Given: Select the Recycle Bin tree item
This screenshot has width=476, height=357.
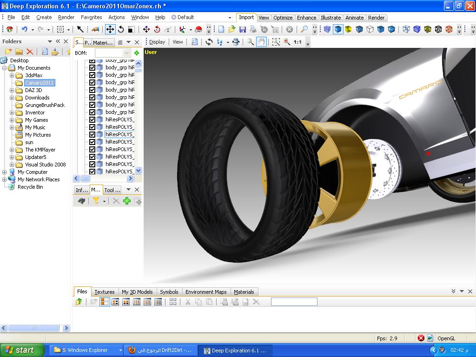Looking at the screenshot, I should tap(30, 187).
